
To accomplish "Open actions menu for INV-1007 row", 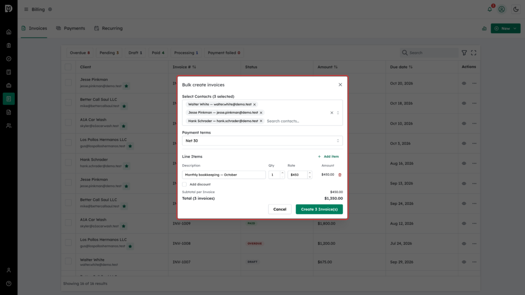I will pyautogui.click(x=474, y=262).
